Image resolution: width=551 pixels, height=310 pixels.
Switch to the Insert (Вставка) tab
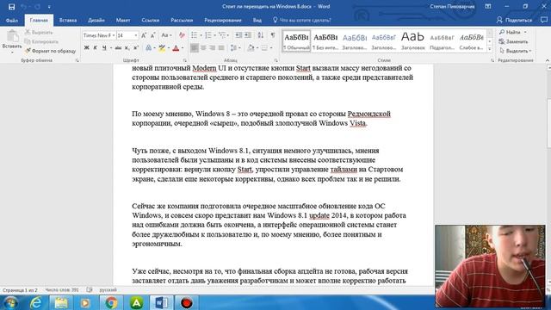[x=68, y=20]
